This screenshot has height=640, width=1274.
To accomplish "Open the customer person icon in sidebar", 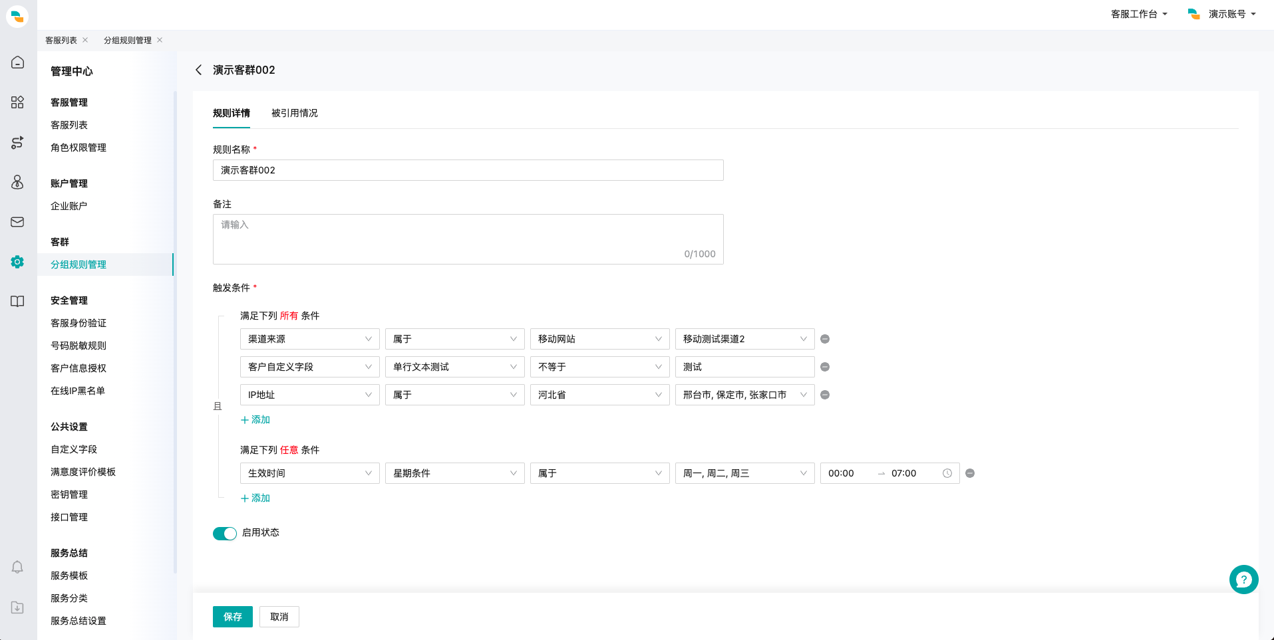I will (x=17, y=182).
